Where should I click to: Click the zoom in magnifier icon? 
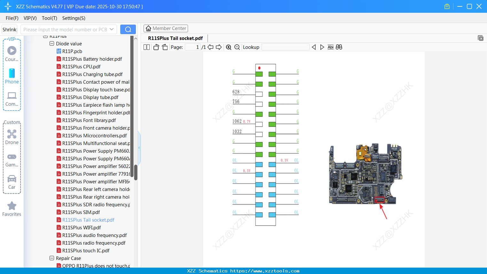pyautogui.click(x=229, y=47)
